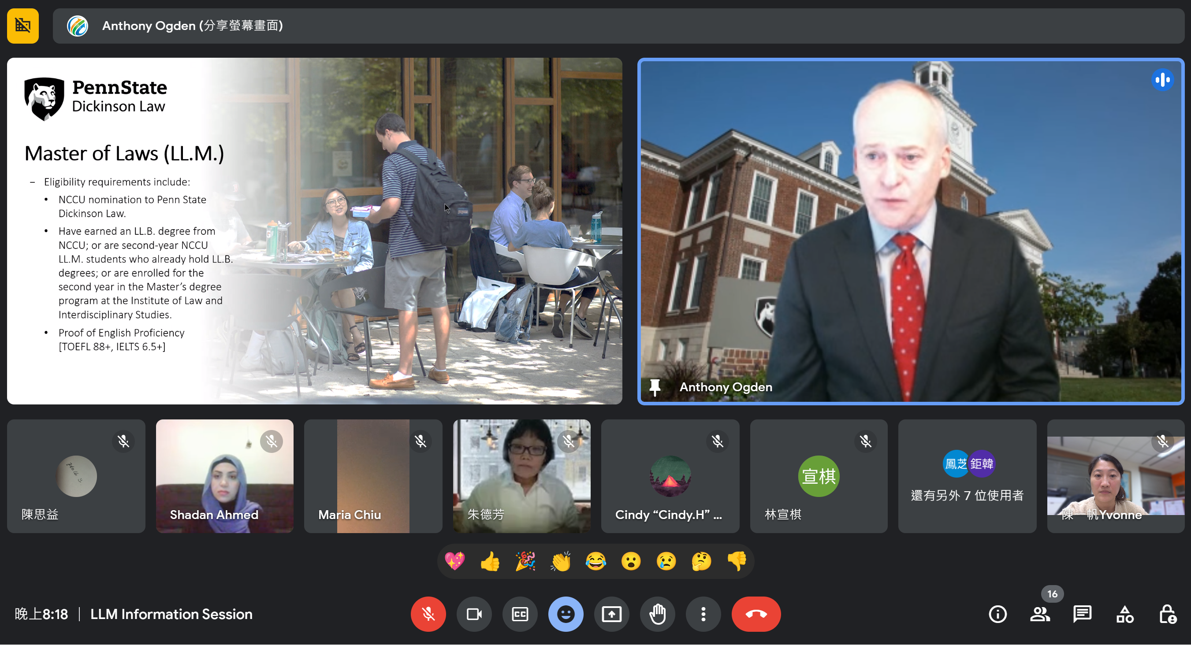
Task: Open more options three-dot menu
Action: (x=703, y=614)
